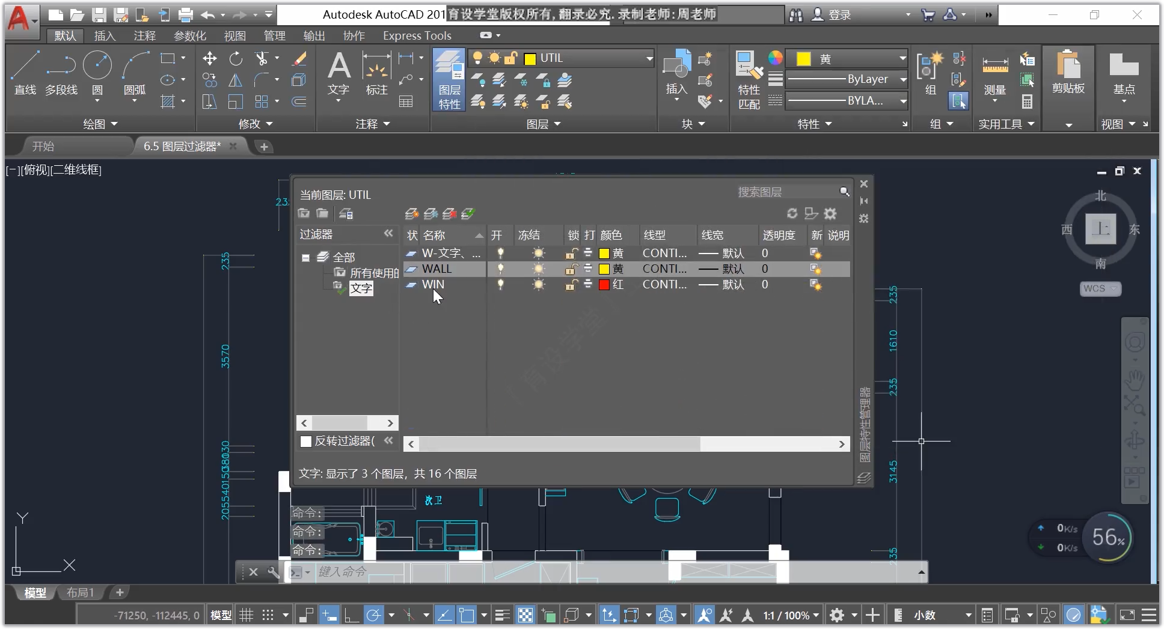Click Set Current layer icon in manager

(x=468, y=214)
